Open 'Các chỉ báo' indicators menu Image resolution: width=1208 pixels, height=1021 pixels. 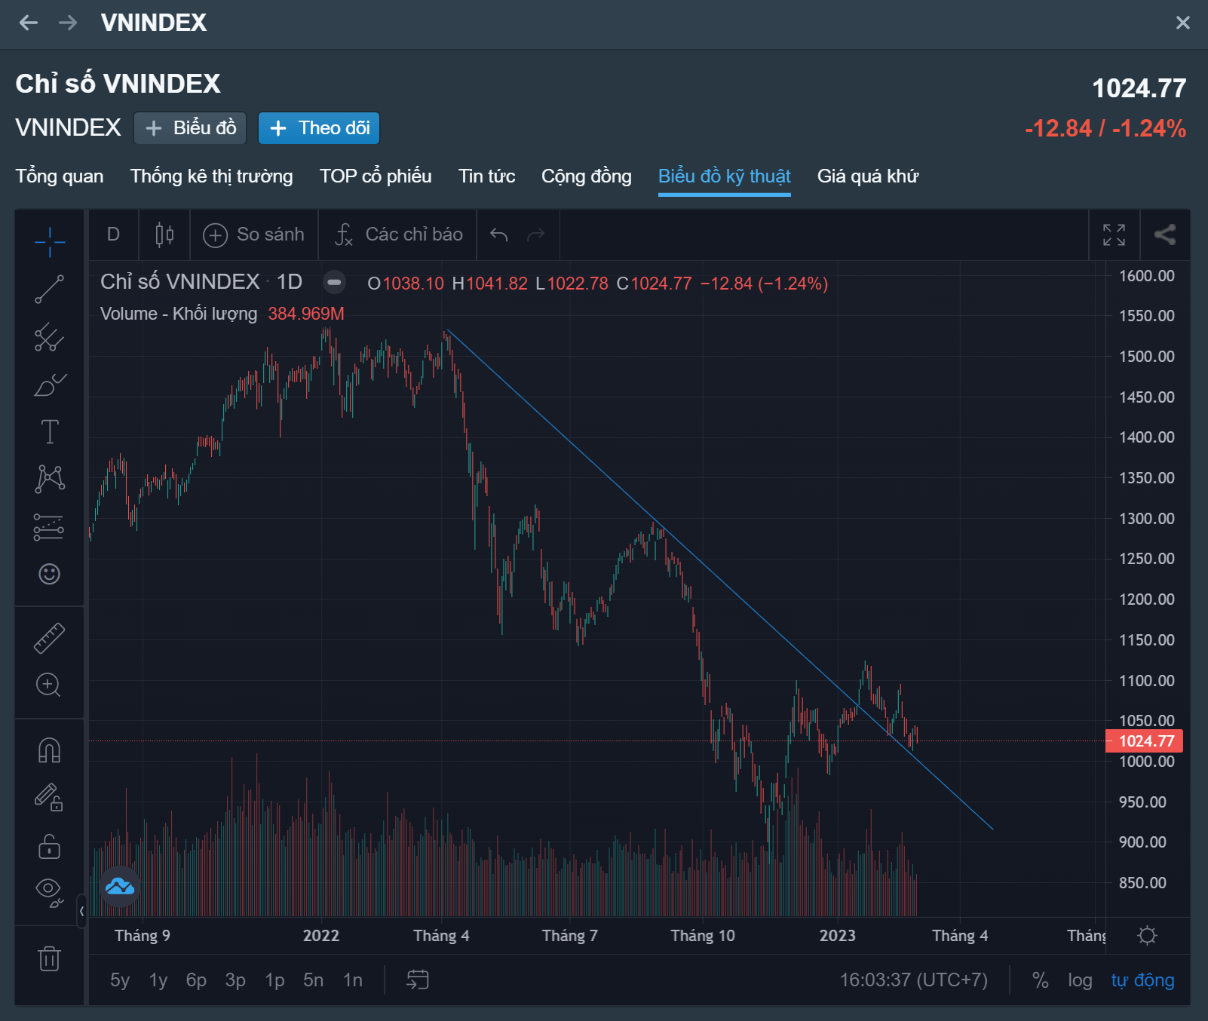tap(400, 235)
